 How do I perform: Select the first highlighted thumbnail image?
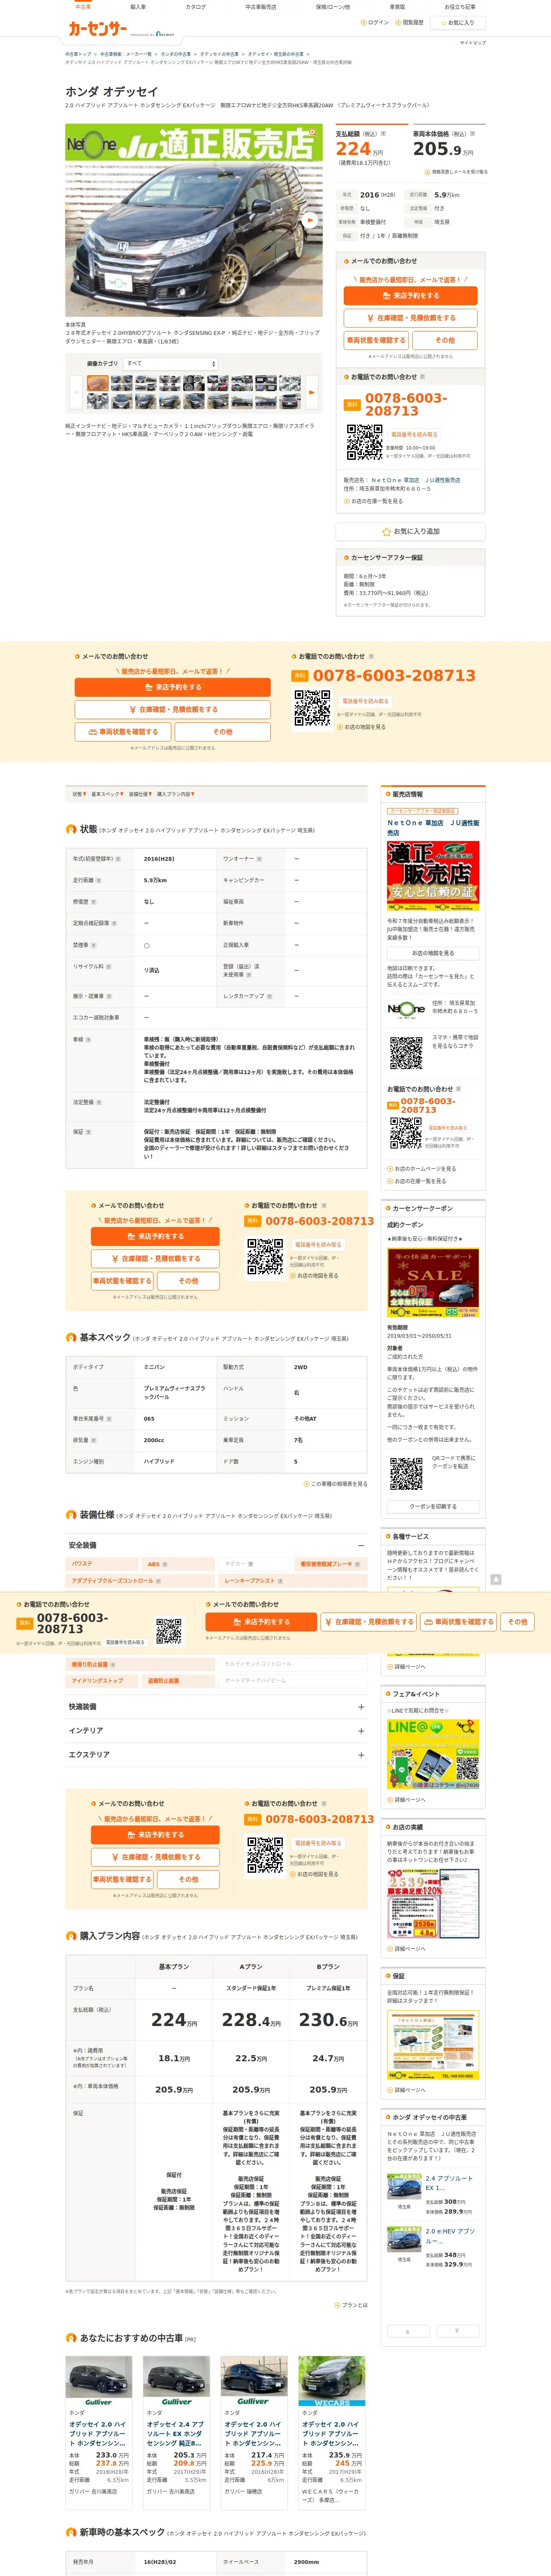[97, 383]
